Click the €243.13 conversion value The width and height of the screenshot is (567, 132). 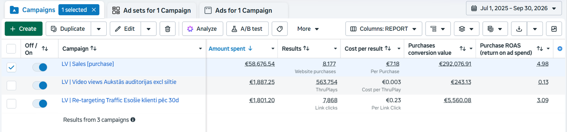click(461, 82)
